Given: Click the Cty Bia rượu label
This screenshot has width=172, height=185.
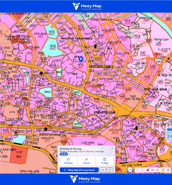Looking at the screenshot, I should (43, 115).
